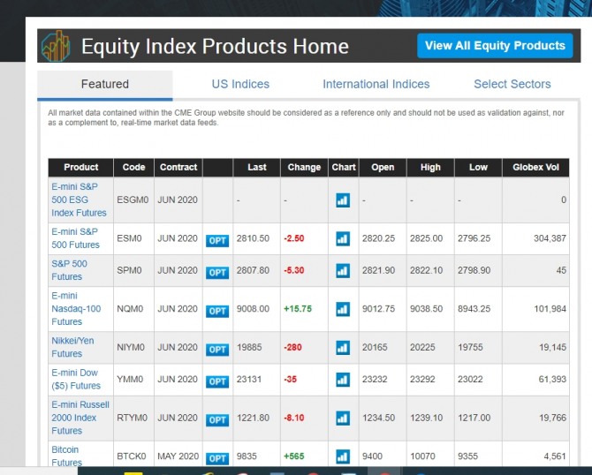Click the High column header
The image size is (592, 475).
click(x=430, y=168)
